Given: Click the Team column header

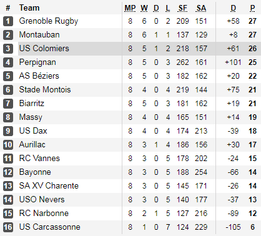Looking at the screenshot, I should [x=29, y=8].
